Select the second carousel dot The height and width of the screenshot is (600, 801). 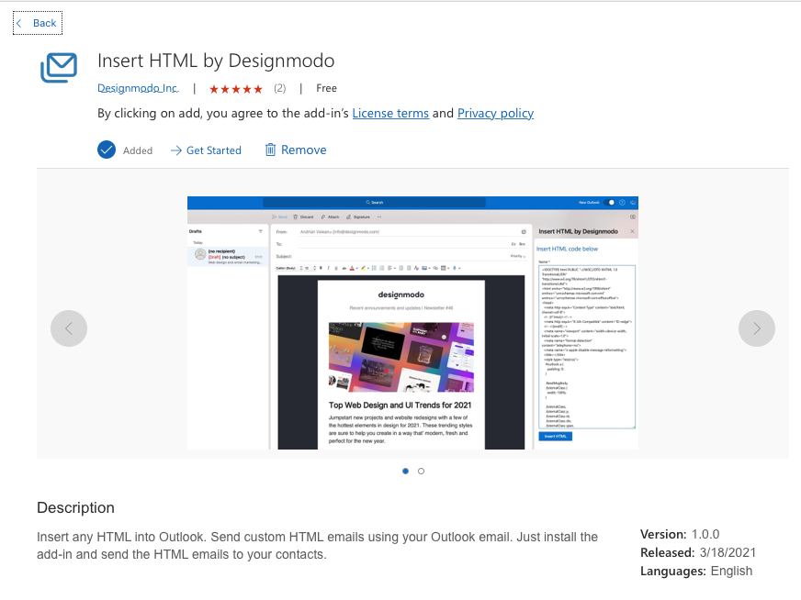[421, 471]
